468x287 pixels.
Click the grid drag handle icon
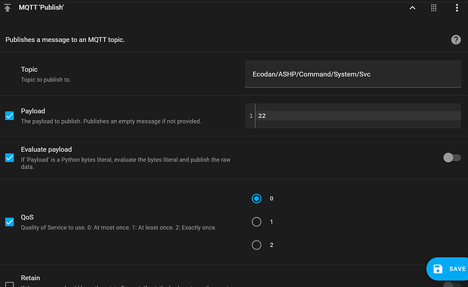pyautogui.click(x=433, y=7)
